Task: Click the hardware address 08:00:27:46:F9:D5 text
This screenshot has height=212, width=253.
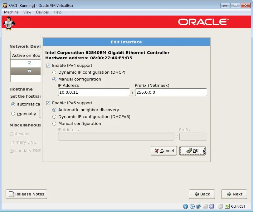Action: tap(89, 58)
